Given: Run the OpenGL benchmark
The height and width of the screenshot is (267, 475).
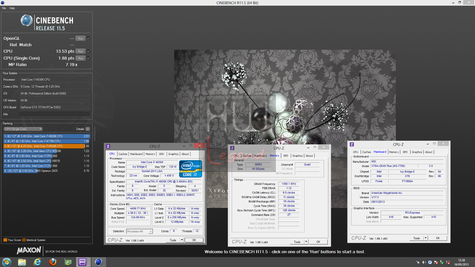Looking at the screenshot, I should click(80, 38).
